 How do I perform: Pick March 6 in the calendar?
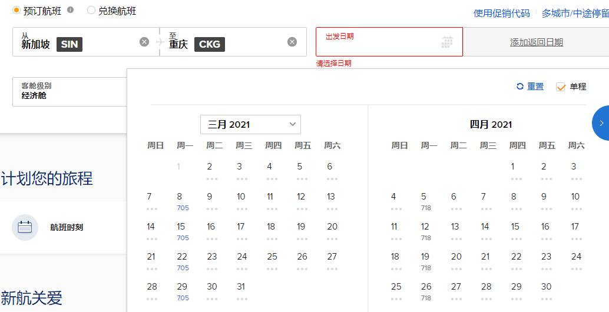tap(332, 171)
